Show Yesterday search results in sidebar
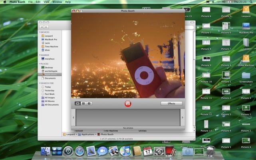Image resolution: width=256 pixels, height=160 pixels. click(x=50, y=90)
